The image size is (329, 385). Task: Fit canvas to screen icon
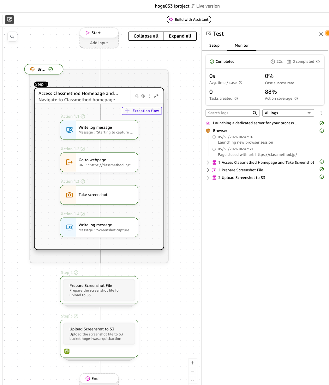point(193,379)
